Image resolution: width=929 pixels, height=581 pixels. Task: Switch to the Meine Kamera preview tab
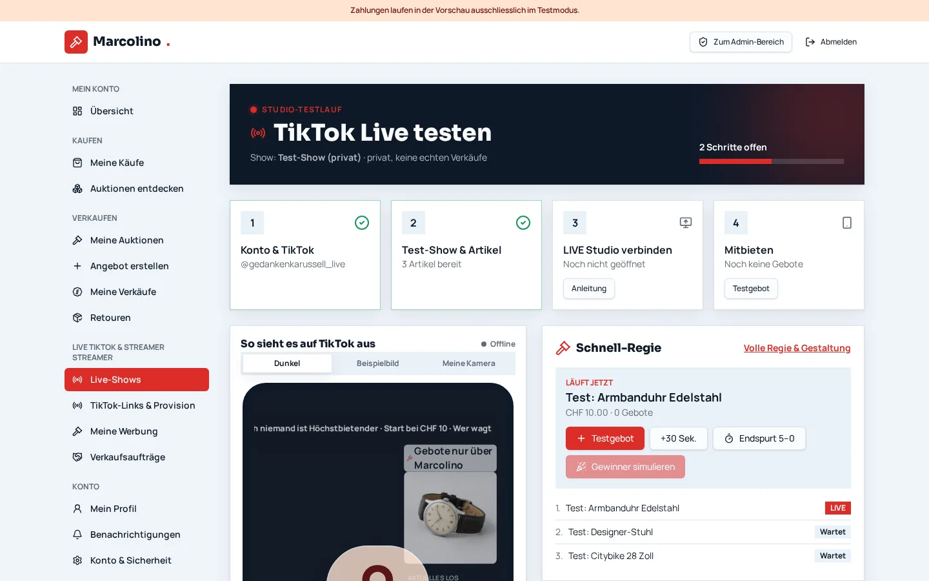pyautogui.click(x=469, y=363)
